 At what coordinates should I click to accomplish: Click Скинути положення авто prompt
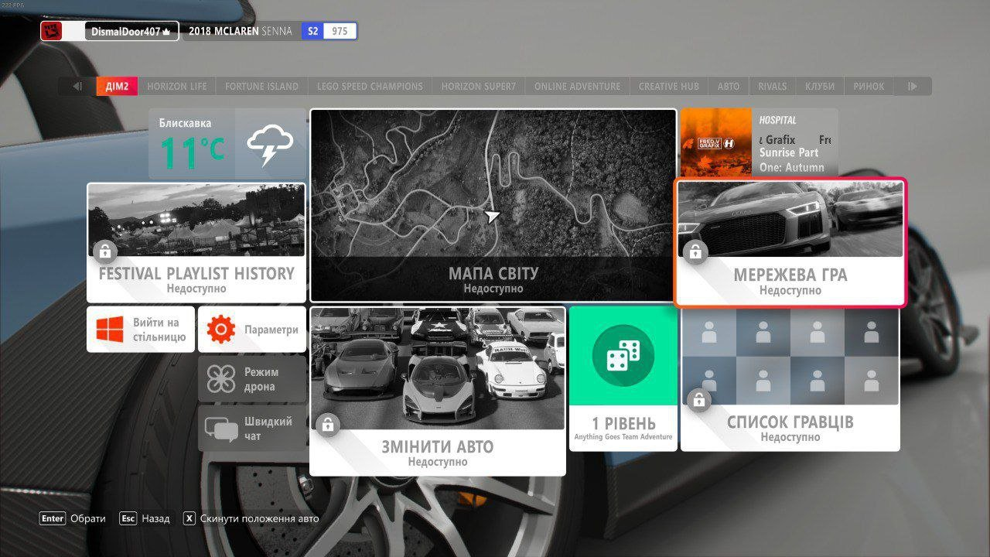[x=259, y=518]
